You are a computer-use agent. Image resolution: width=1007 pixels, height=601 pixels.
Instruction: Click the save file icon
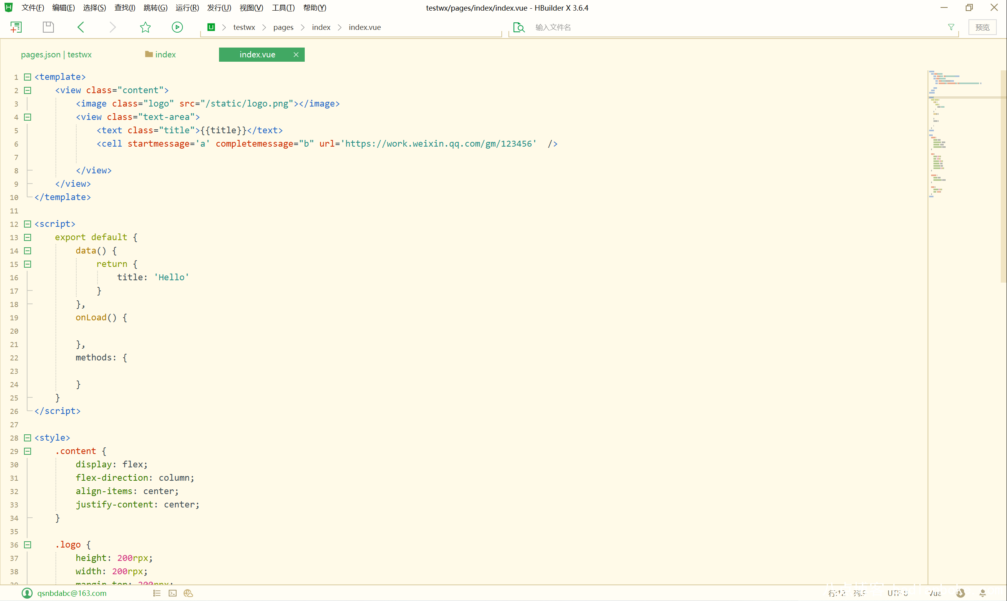point(48,27)
